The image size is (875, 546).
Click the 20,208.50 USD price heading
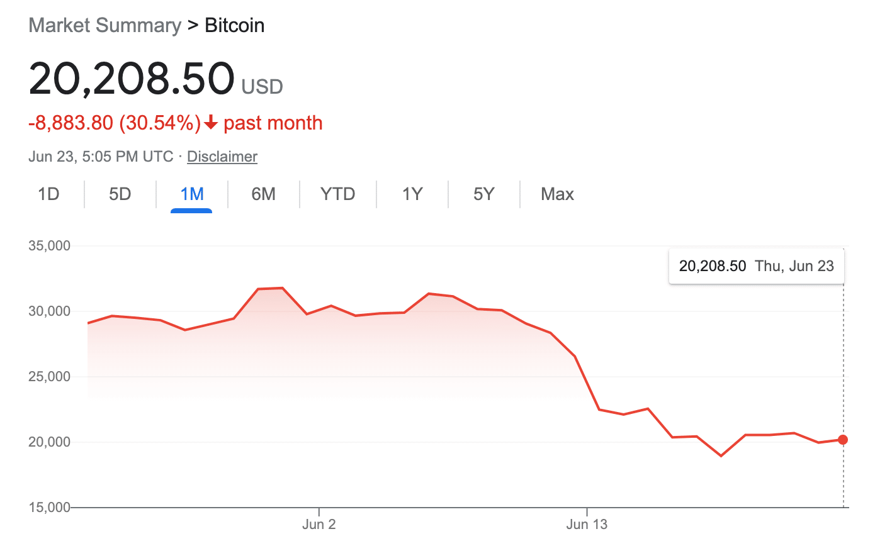click(132, 81)
